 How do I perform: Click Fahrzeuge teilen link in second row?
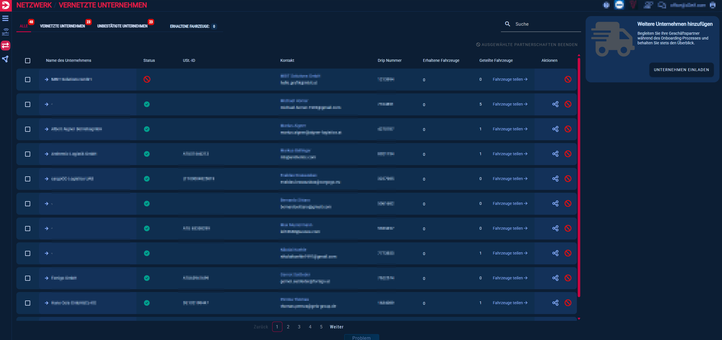point(510,104)
